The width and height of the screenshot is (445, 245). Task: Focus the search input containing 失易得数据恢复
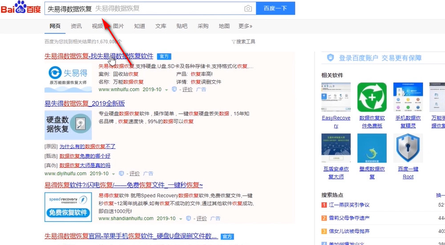[x=150, y=8]
